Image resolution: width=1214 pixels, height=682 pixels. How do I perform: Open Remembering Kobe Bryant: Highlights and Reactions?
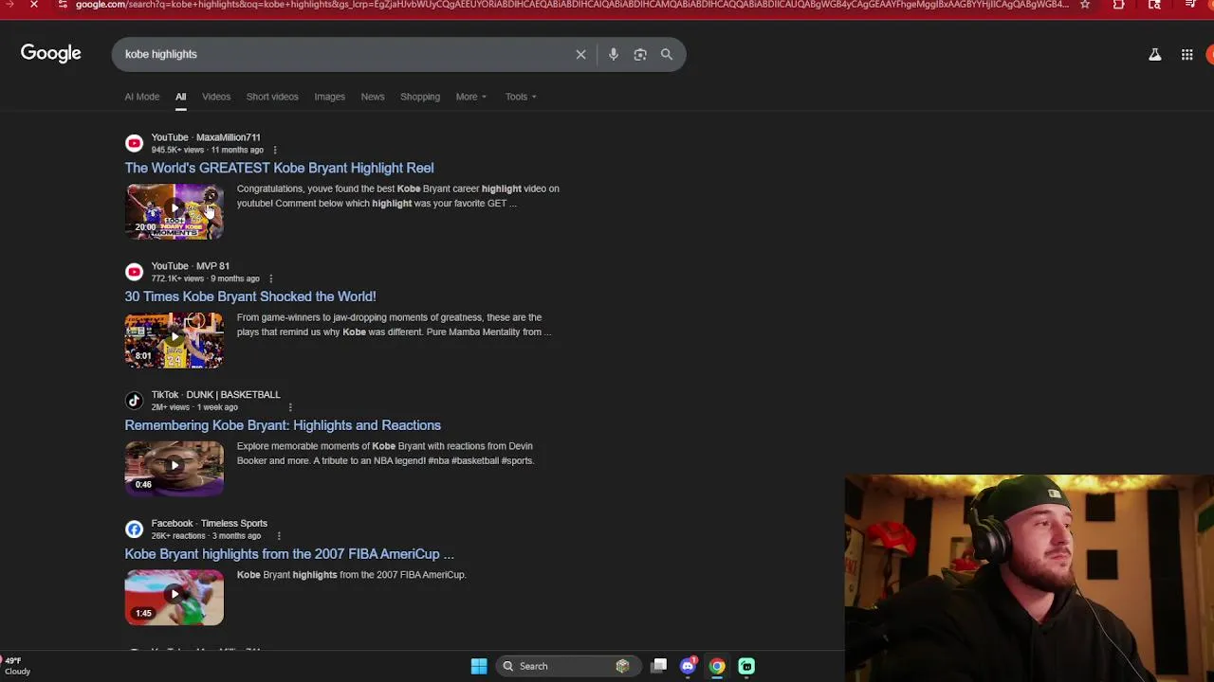283,425
